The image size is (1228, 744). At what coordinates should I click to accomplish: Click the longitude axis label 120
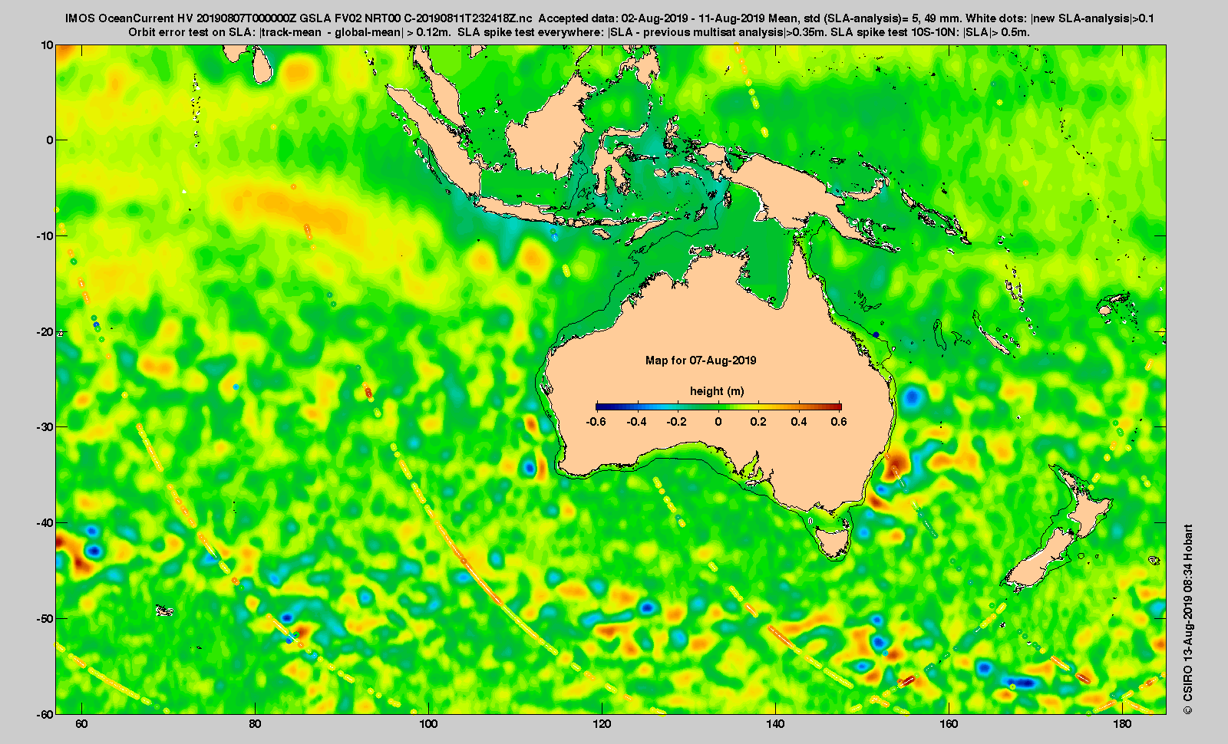(x=602, y=725)
